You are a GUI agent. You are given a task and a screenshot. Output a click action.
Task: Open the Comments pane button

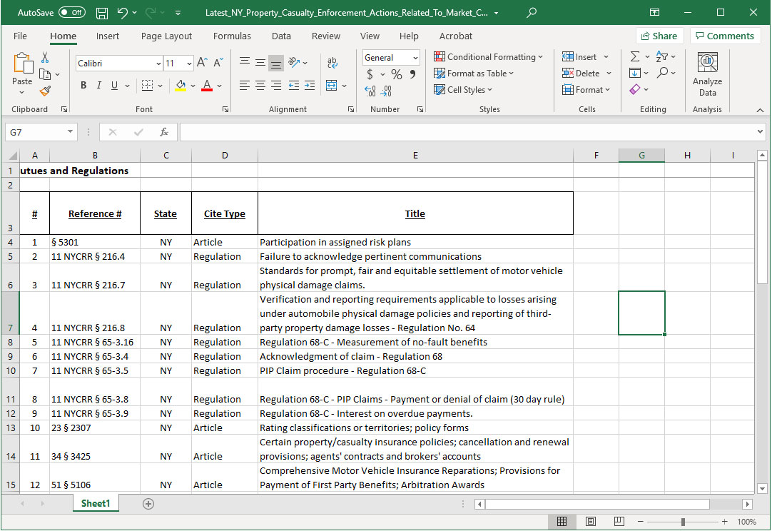(723, 36)
